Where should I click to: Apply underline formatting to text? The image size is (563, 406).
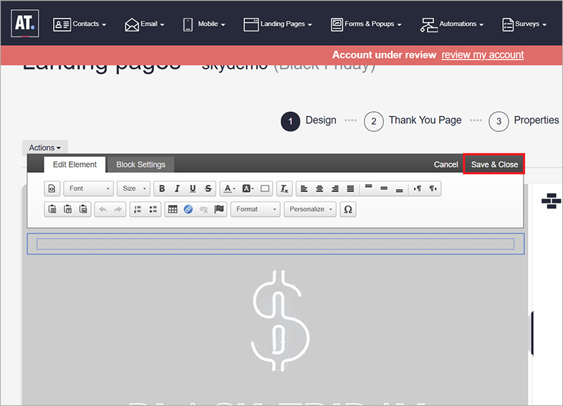pos(193,189)
